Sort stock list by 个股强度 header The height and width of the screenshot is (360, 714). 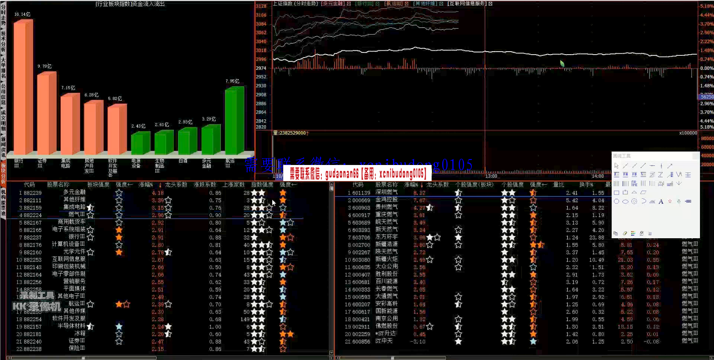pyautogui.click(x=513, y=185)
